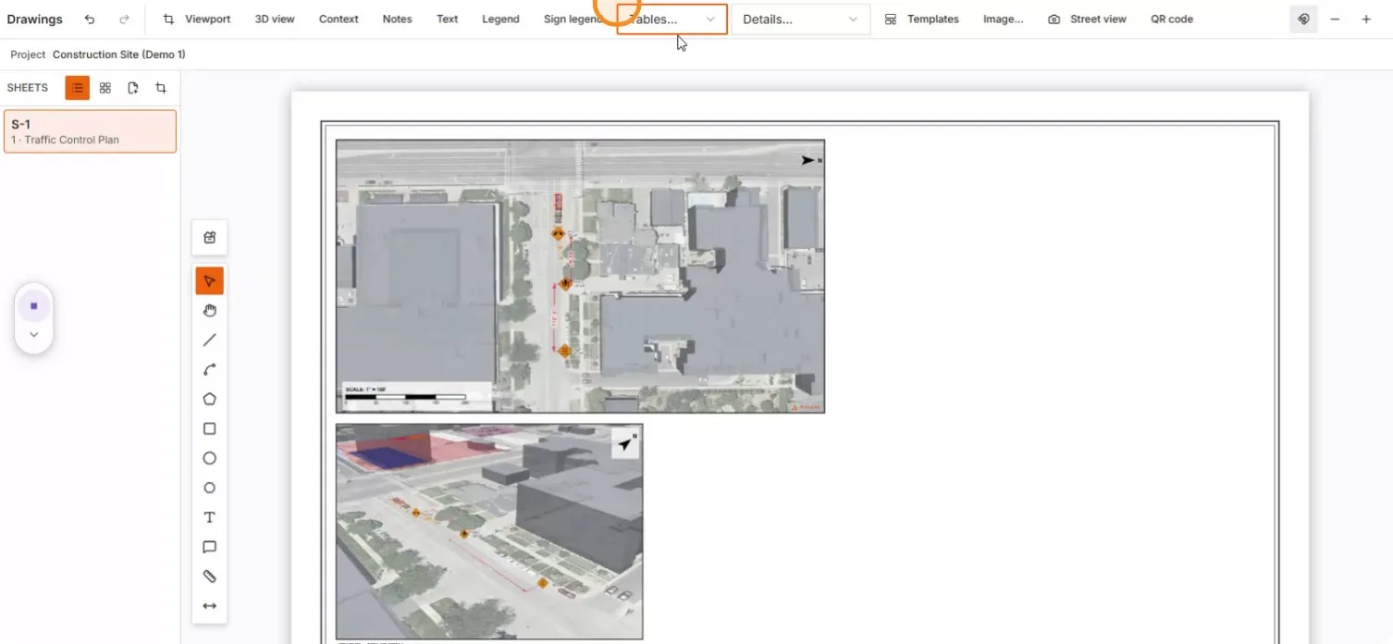1393x644 pixels.
Task: Select the Arc curve tool
Action: coord(210,370)
